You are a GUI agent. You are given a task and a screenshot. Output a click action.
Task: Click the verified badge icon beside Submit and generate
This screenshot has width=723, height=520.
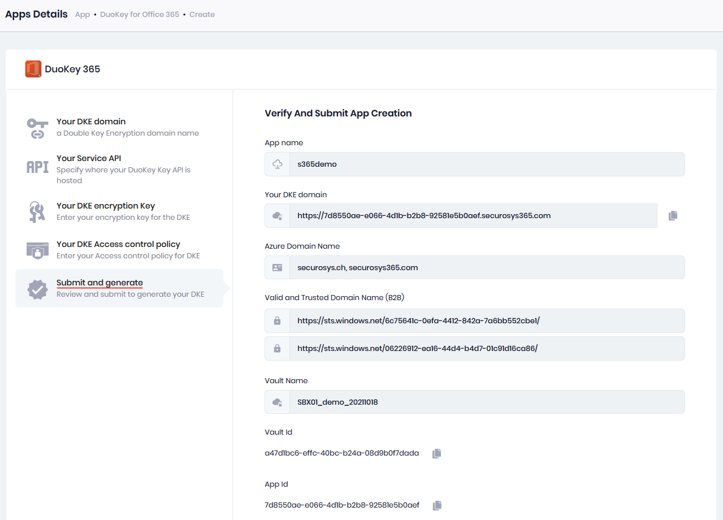(x=37, y=289)
